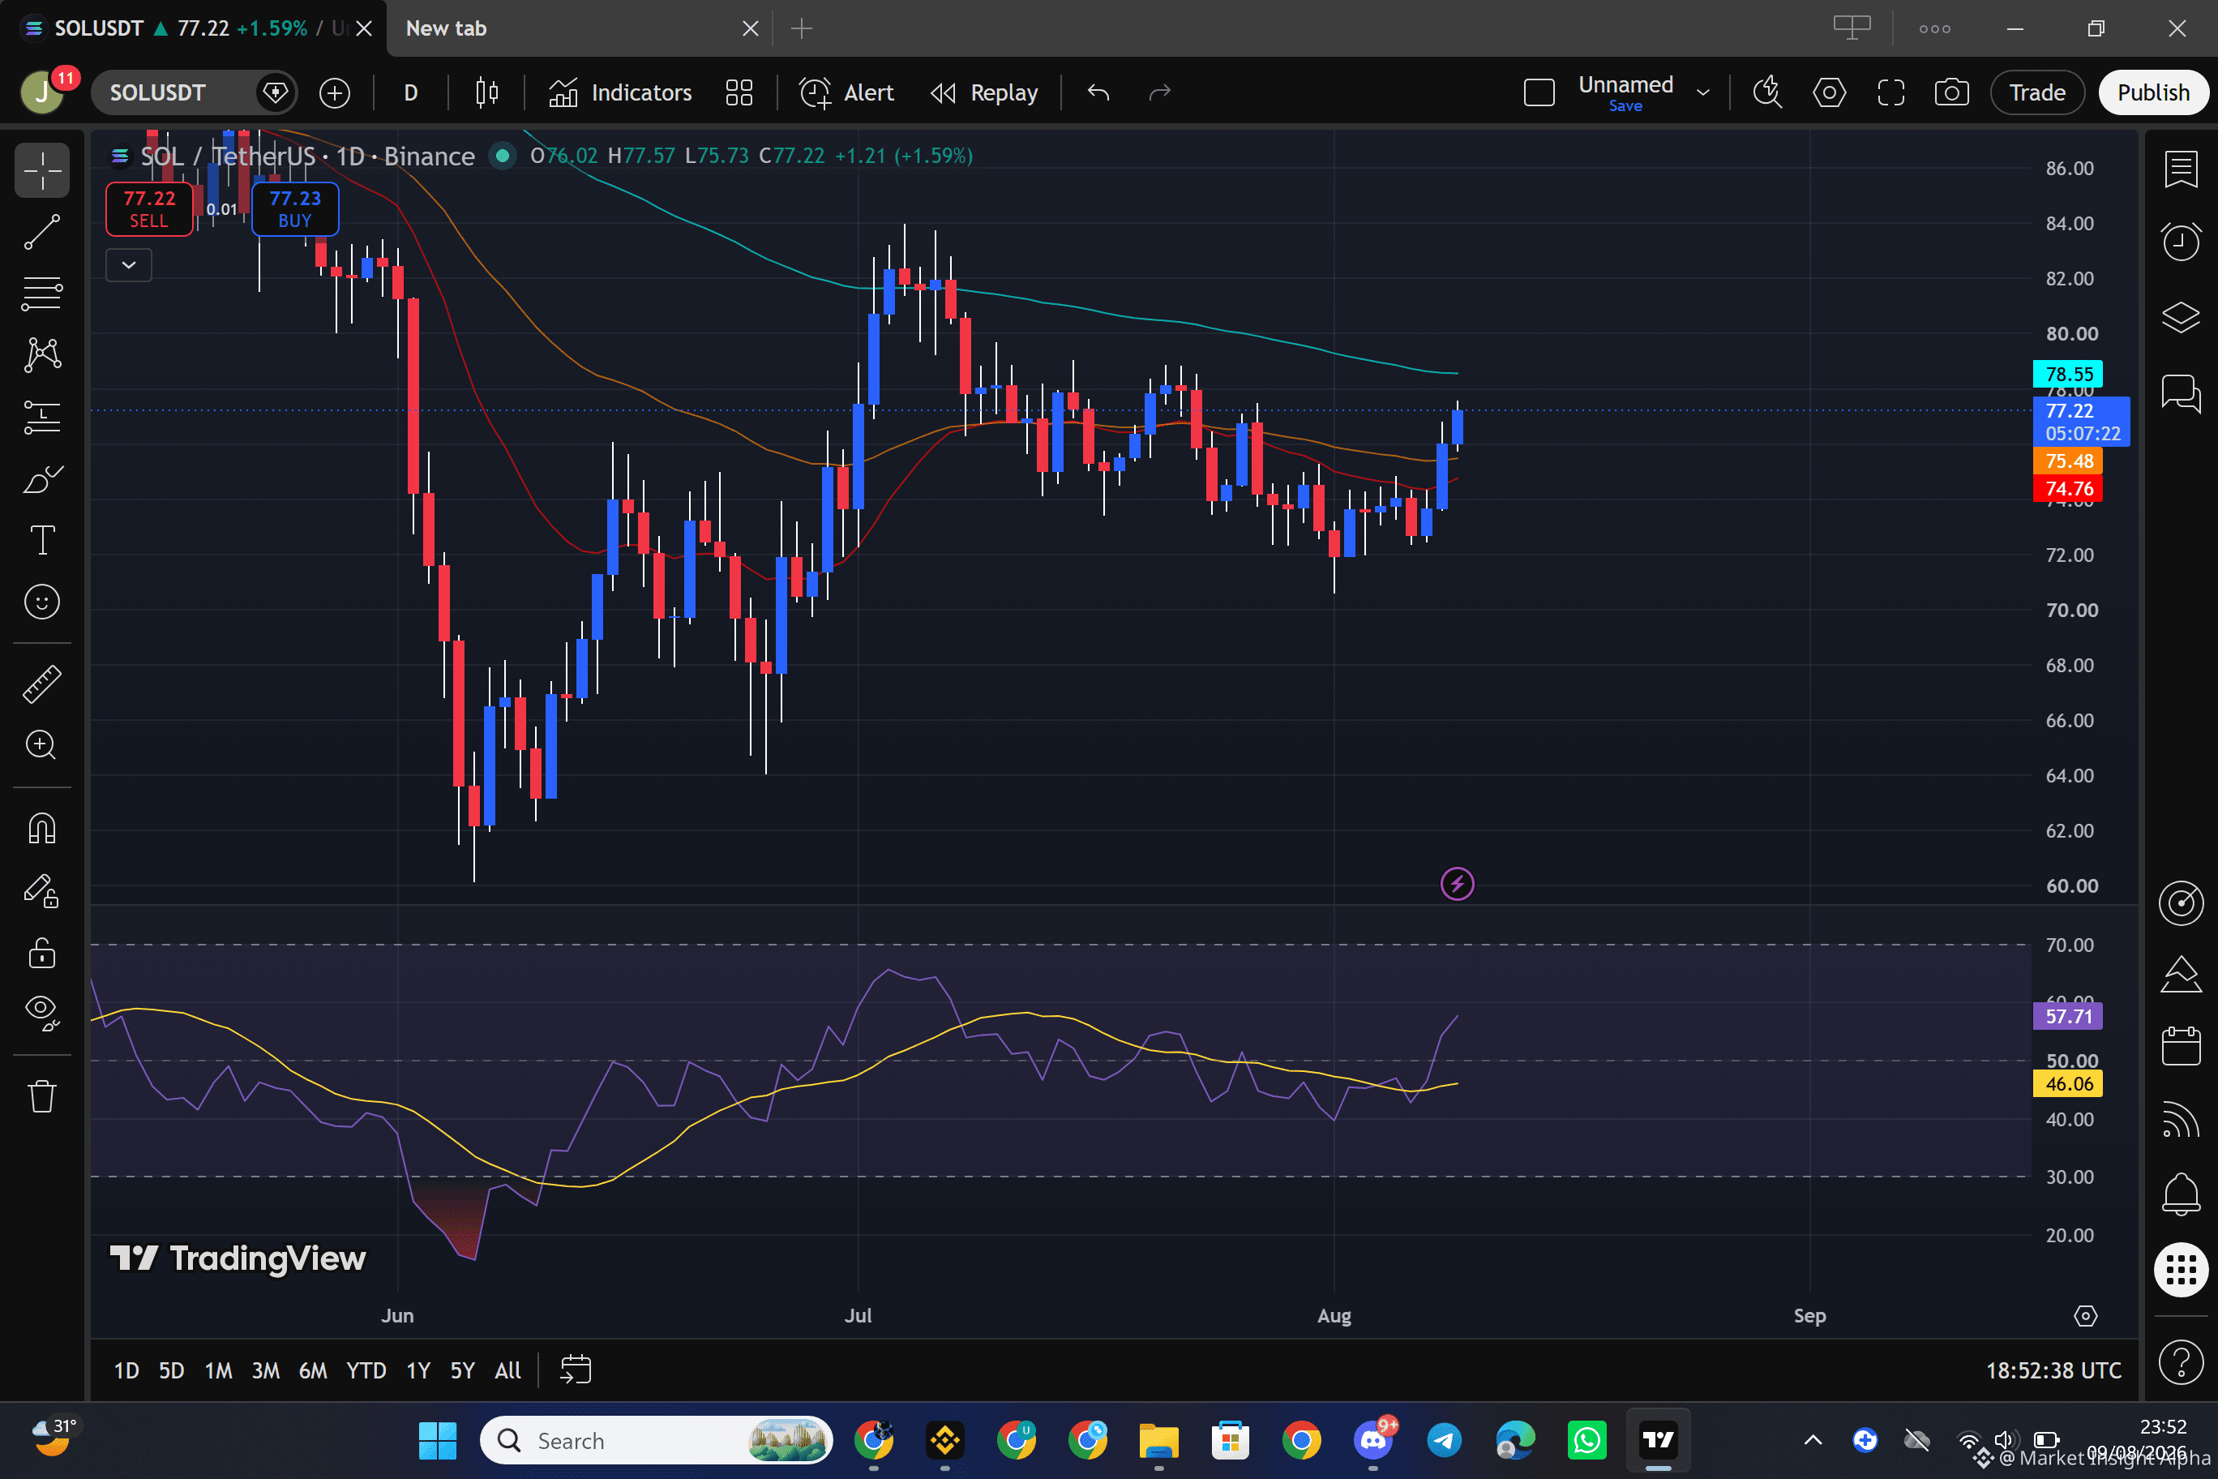Click the orange 75.48 price label

(x=2068, y=461)
